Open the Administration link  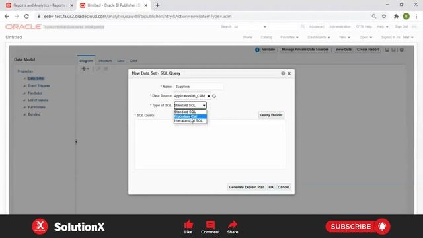(x=340, y=26)
